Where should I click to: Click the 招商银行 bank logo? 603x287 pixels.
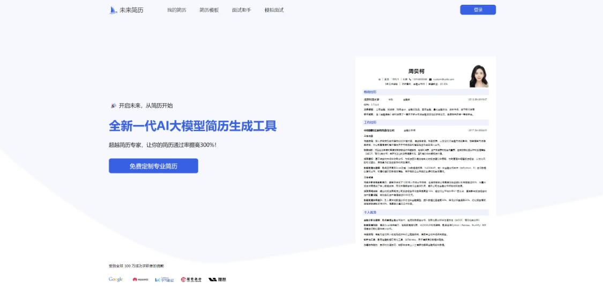(x=191, y=280)
